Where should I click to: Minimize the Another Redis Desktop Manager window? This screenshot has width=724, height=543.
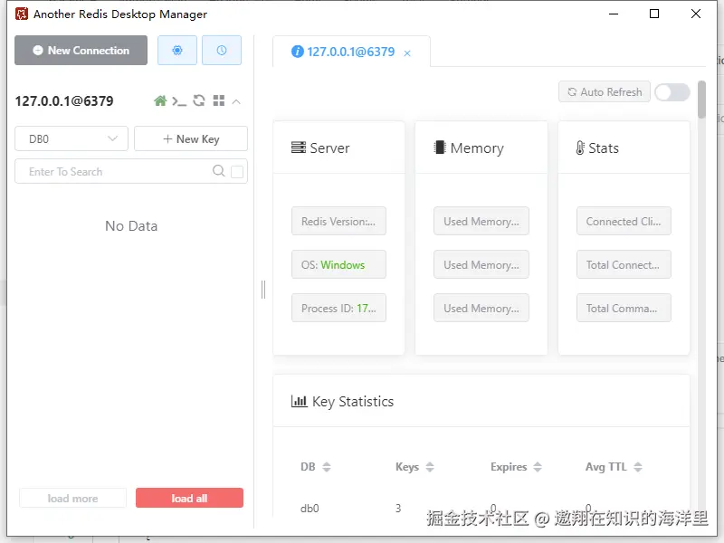click(614, 14)
